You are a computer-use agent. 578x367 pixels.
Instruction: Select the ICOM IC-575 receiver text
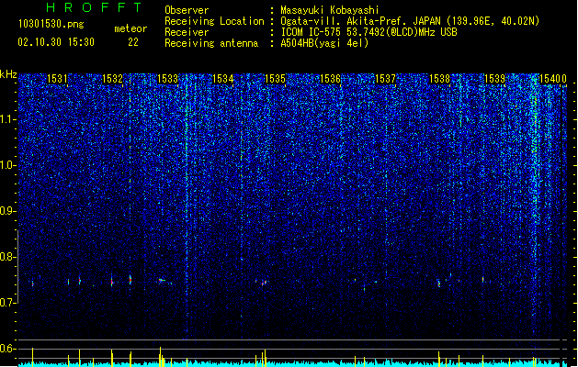pos(368,32)
